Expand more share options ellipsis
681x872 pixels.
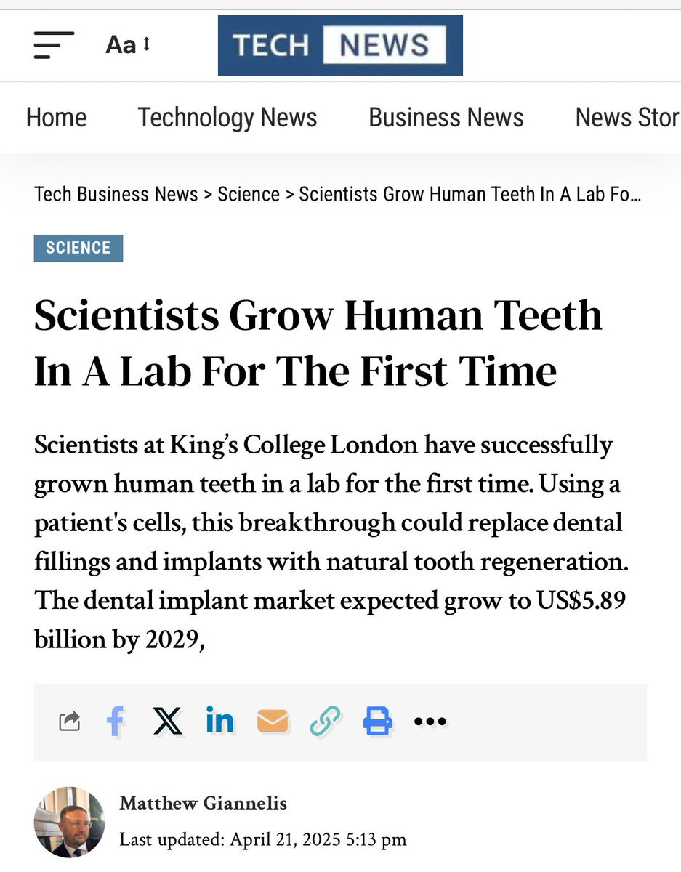point(430,722)
